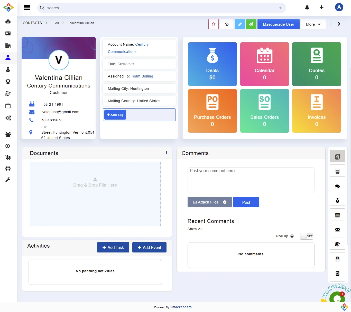Open the envelope email icon in right panel

[337, 230]
